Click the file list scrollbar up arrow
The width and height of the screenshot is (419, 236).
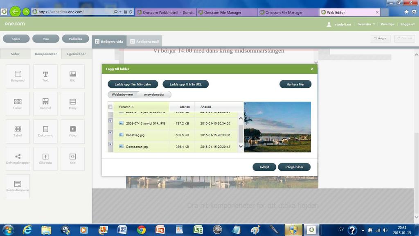tap(241, 118)
